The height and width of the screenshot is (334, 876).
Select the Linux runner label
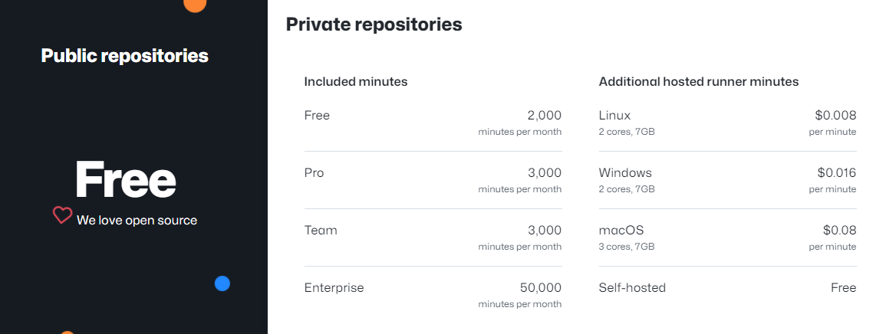(614, 116)
